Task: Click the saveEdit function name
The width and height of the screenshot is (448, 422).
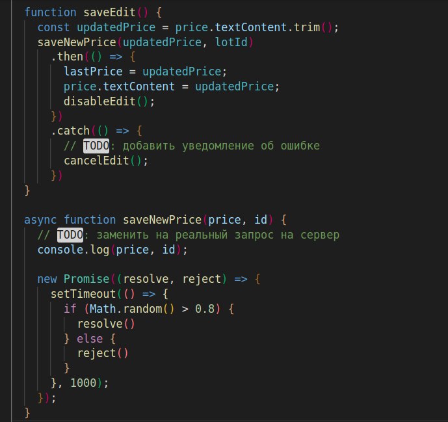Action: 109,12
